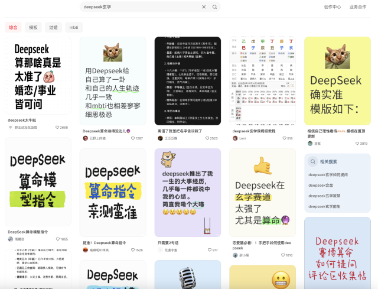Viewport: 378px width, 289px height.
Task: Like the post with 1665 likes
Action: tap(58, 239)
